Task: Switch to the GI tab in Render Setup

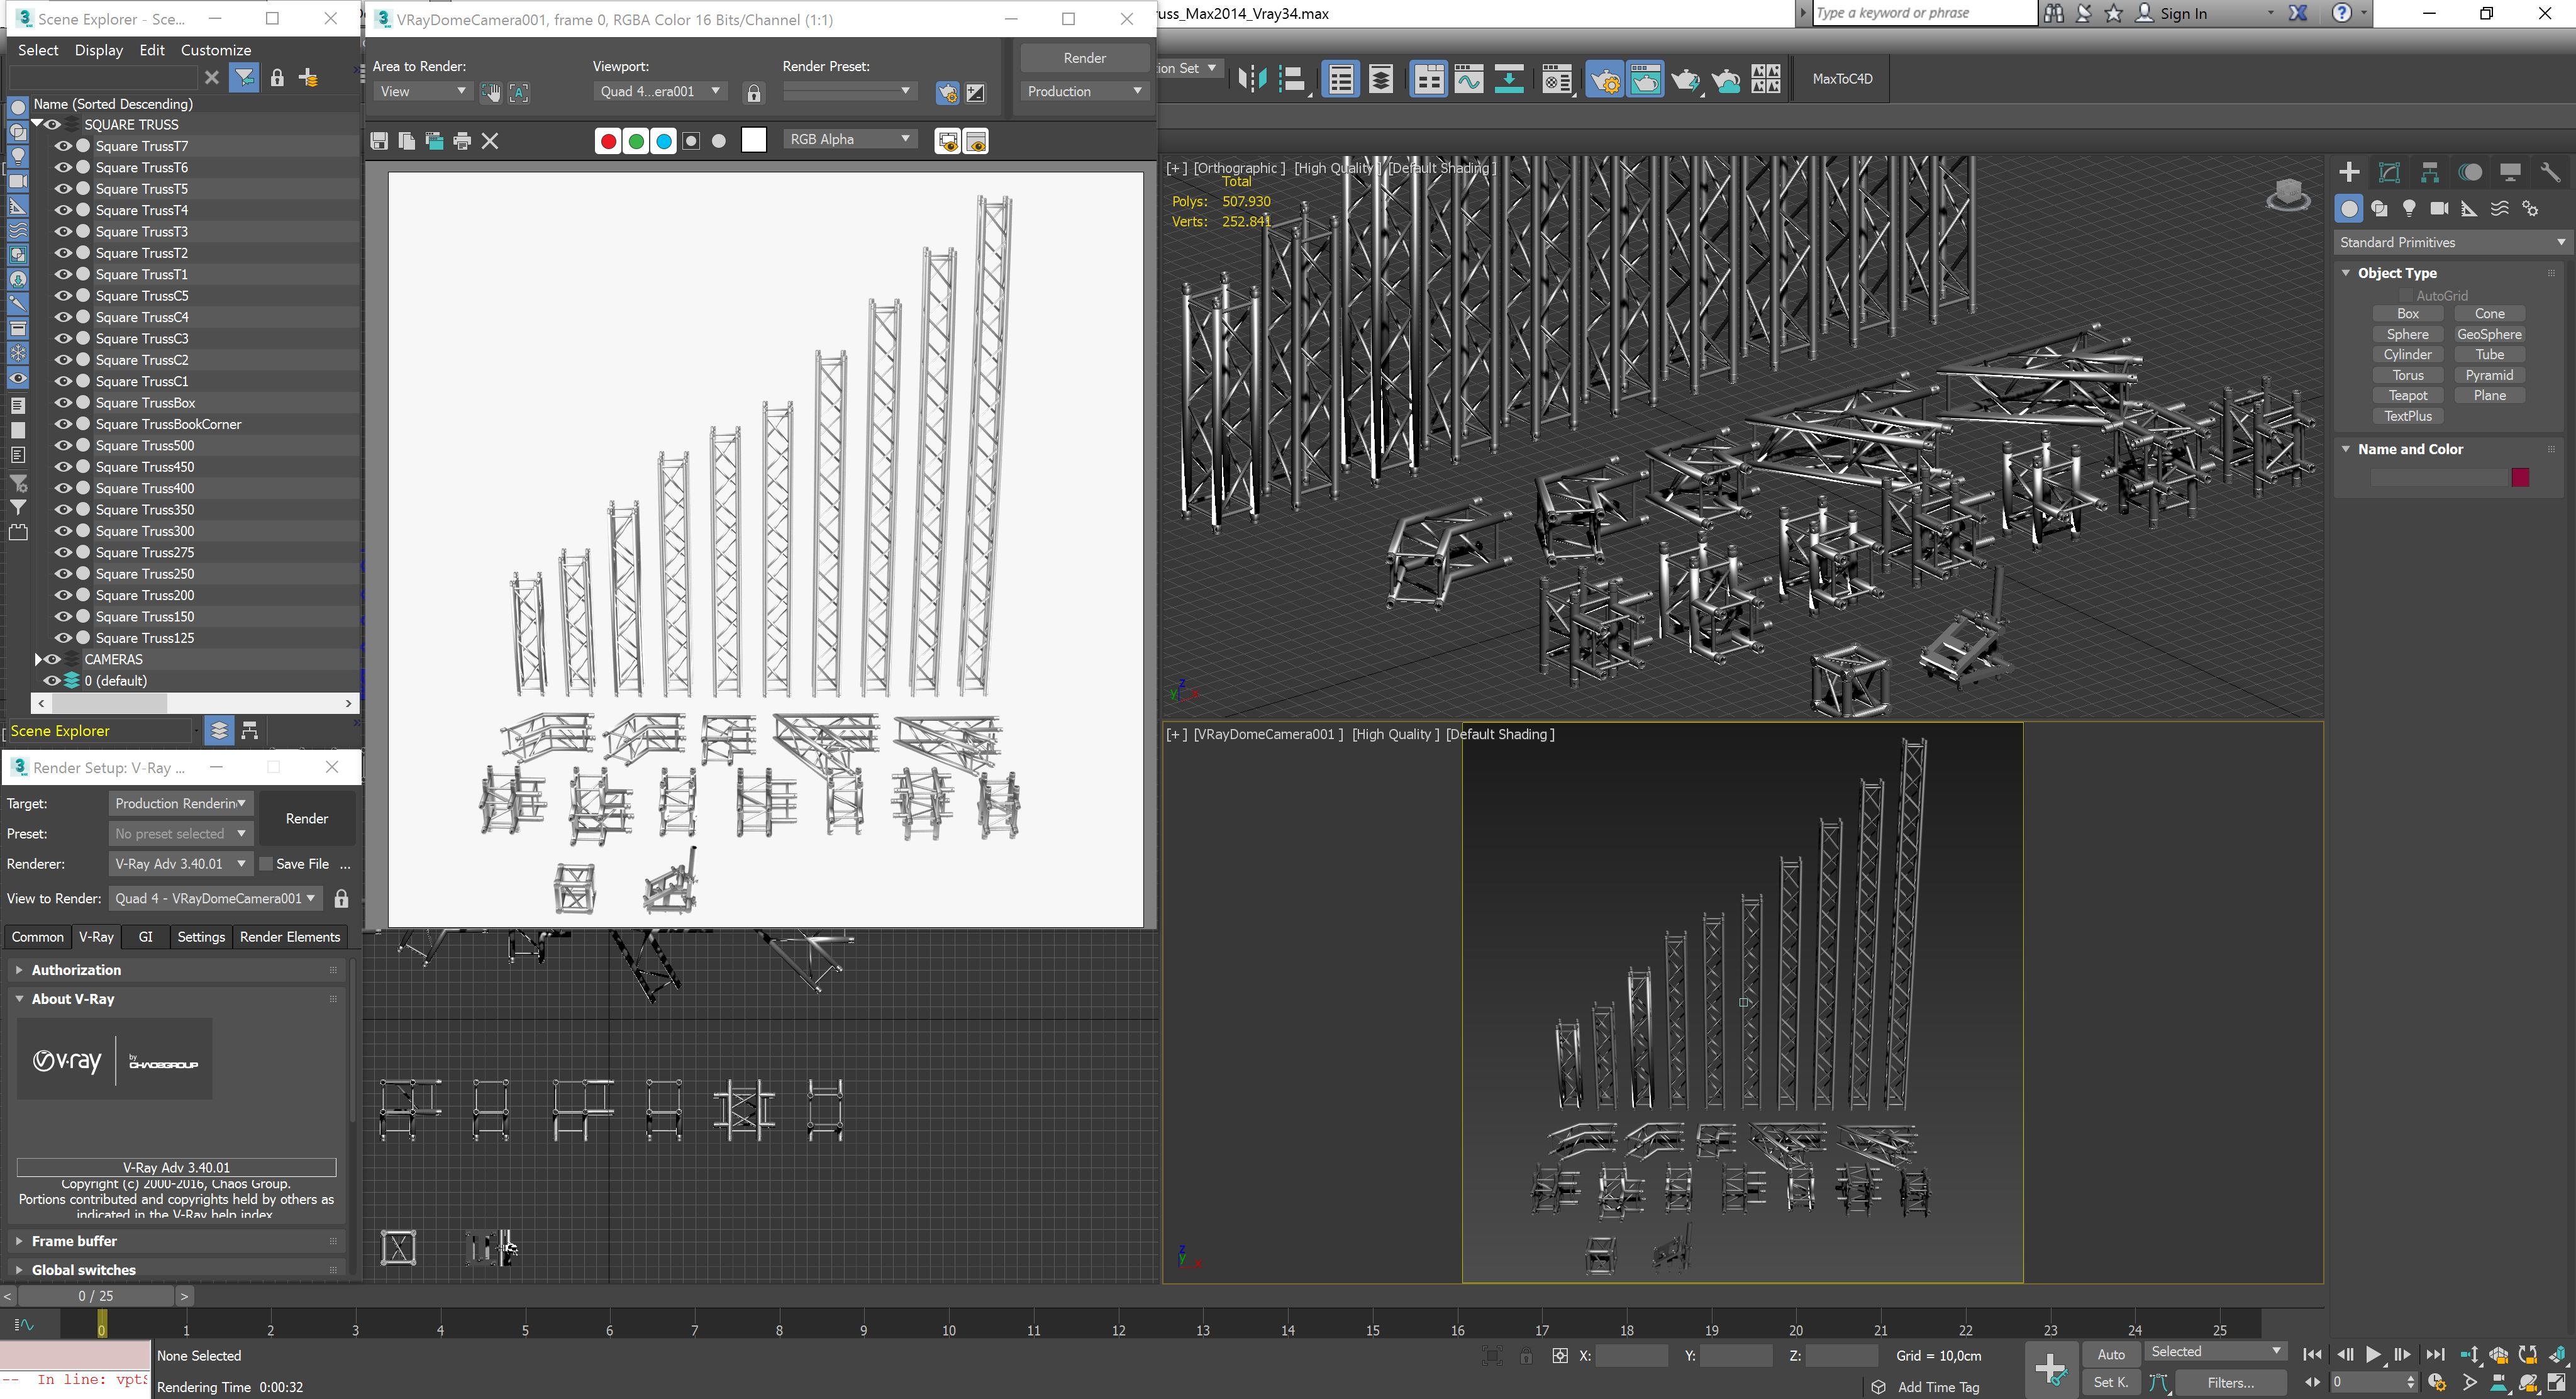Action: [146, 937]
